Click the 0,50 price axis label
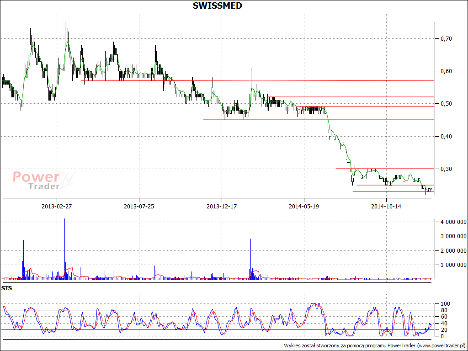 click(x=446, y=104)
